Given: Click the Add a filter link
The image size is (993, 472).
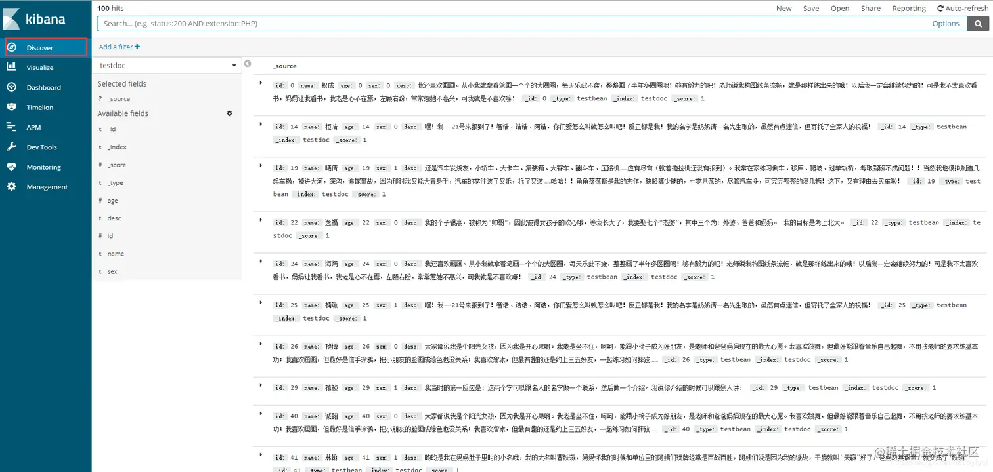Looking at the screenshot, I should [x=119, y=47].
